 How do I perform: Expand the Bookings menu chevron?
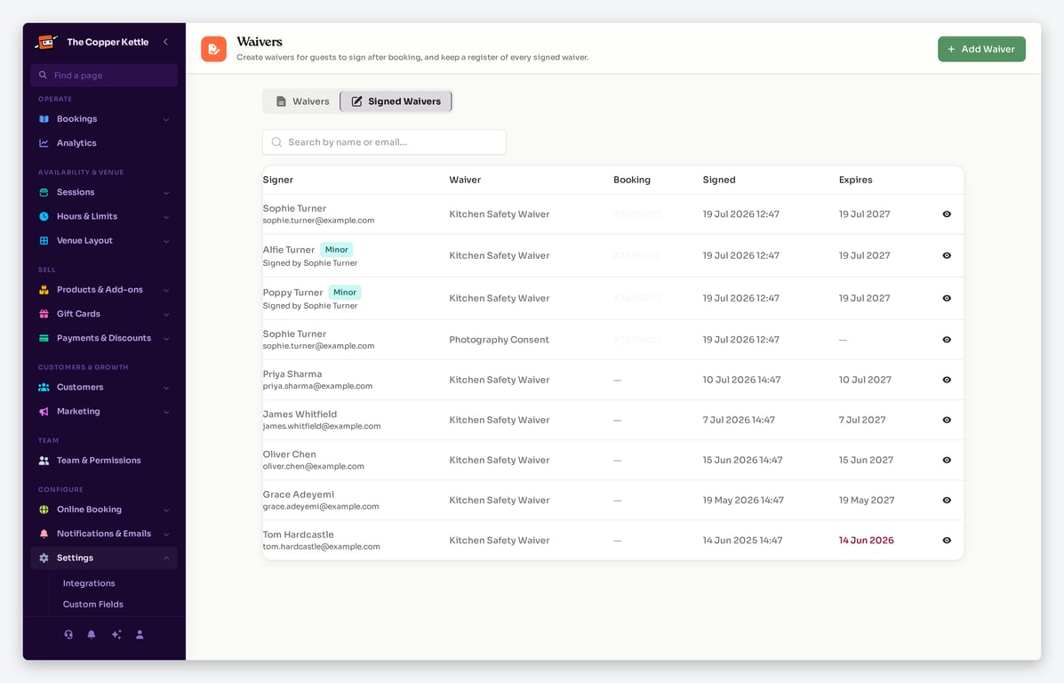166,119
